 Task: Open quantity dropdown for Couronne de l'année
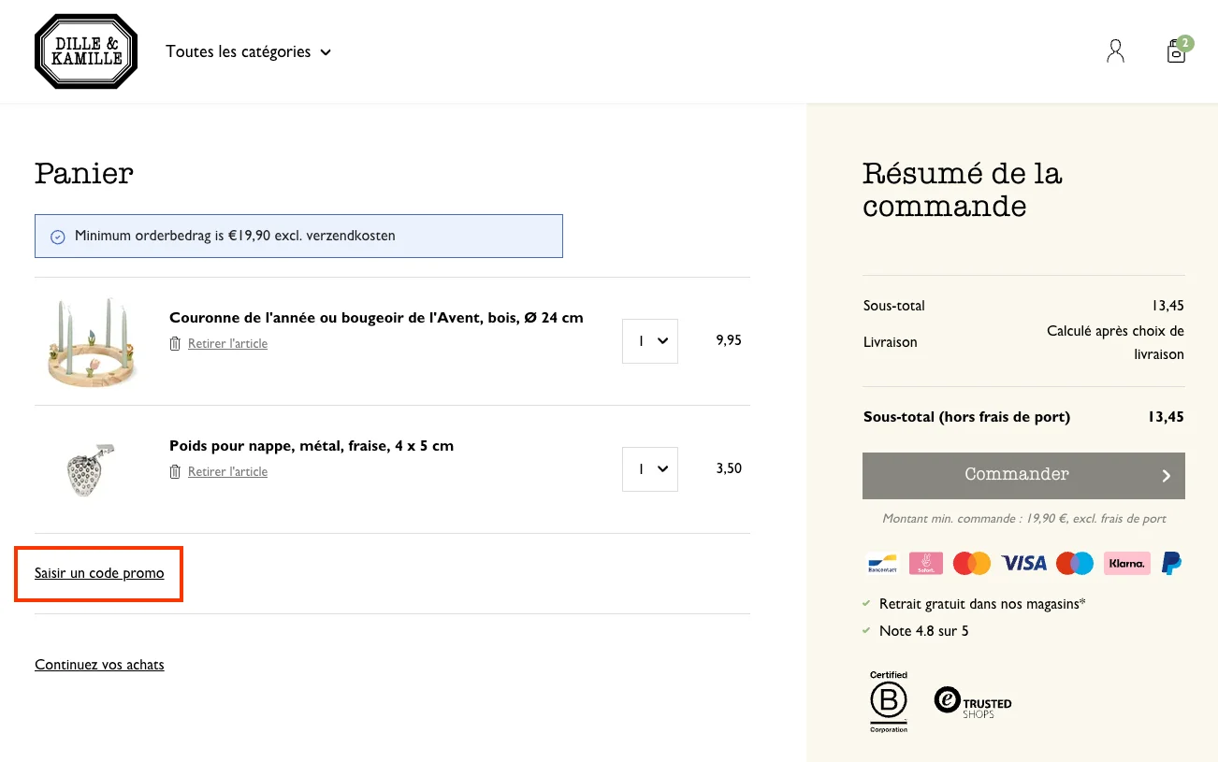coord(650,341)
